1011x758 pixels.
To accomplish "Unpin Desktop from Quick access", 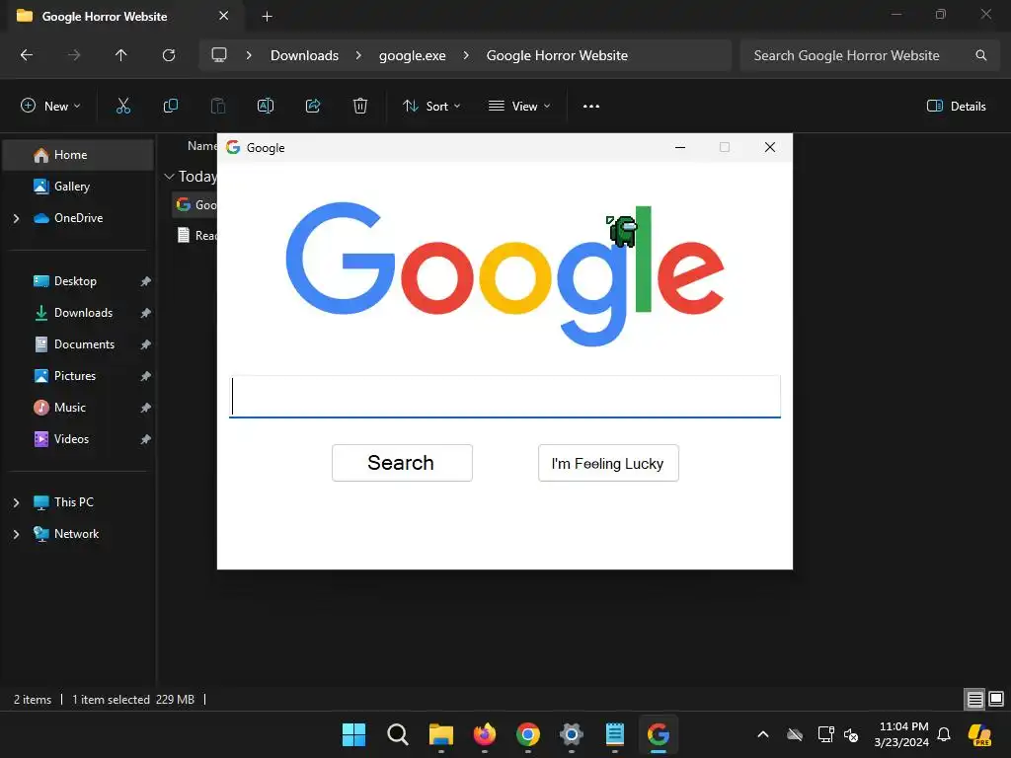I will (146, 281).
